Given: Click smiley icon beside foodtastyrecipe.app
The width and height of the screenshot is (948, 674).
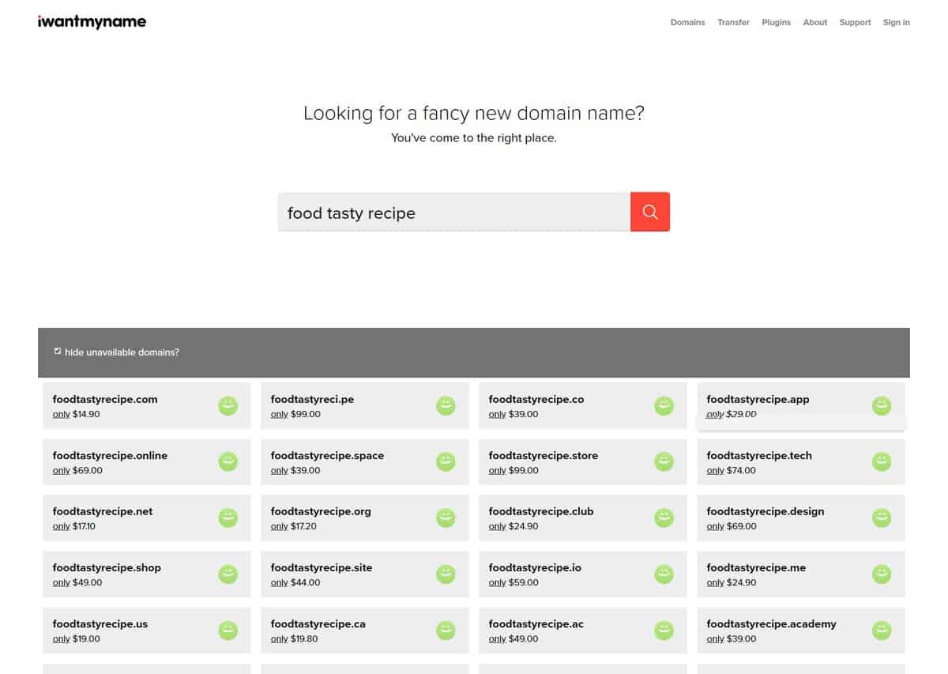Looking at the screenshot, I should pos(881,406).
